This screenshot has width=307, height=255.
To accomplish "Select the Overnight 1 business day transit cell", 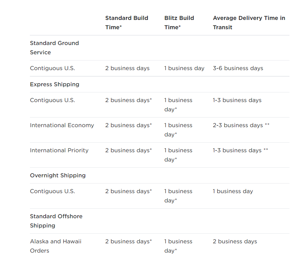I will [233, 191].
